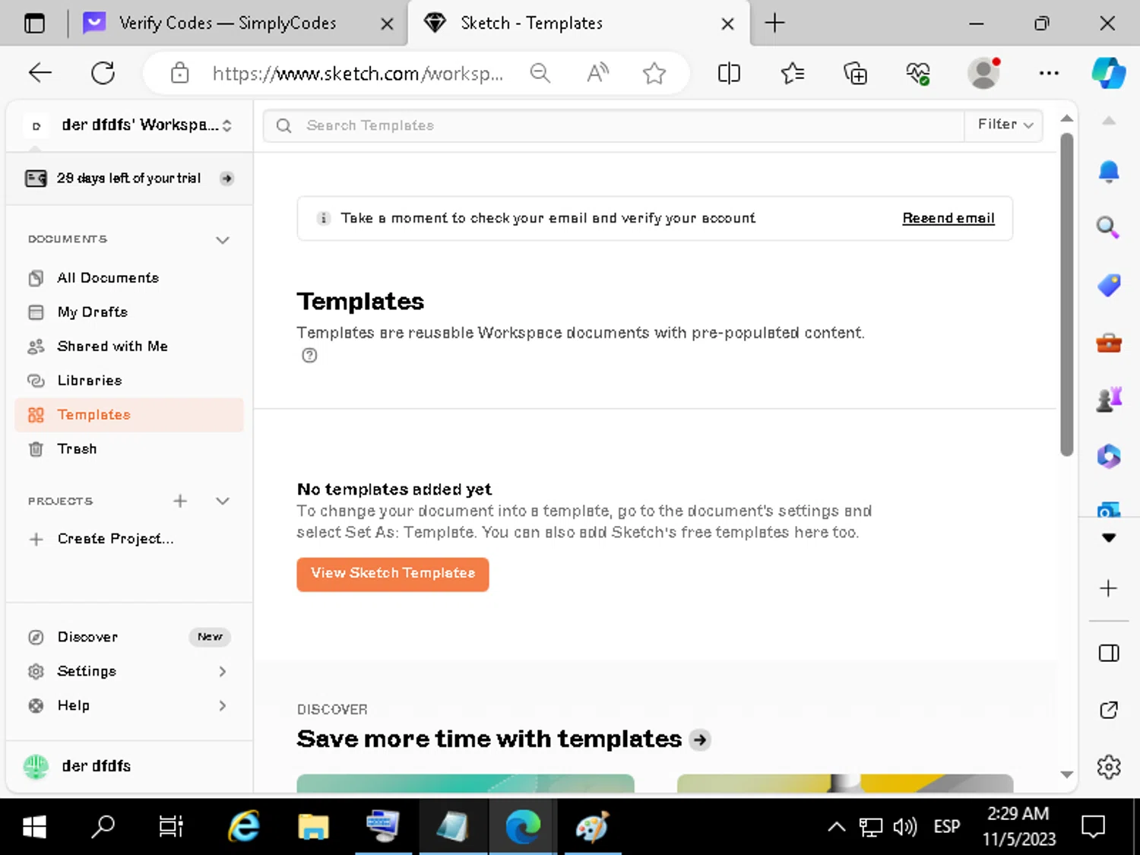Add an app to Edge sidebar
This screenshot has width=1140, height=855.
tap(1109, 588)
